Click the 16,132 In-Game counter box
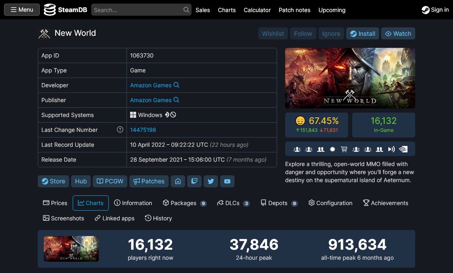 pos(384,125)
